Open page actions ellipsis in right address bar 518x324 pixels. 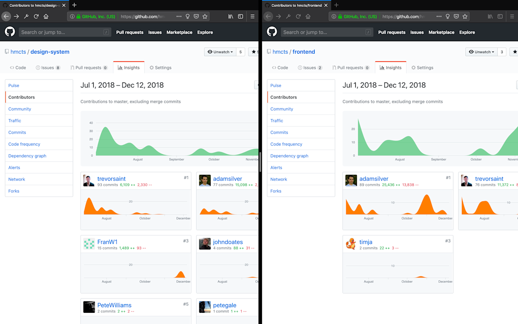(x=439, y=16)
